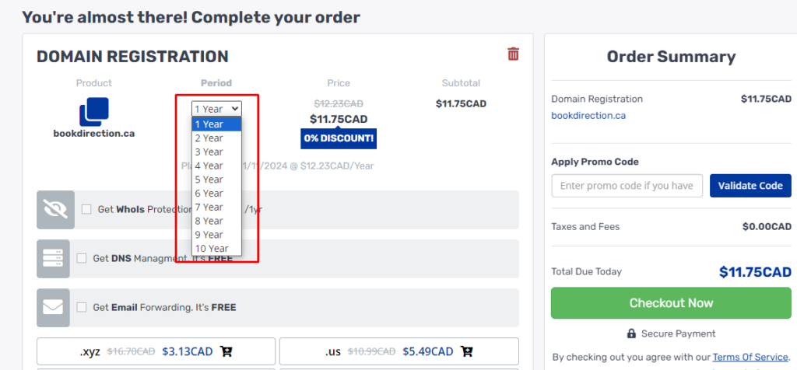Screen dimensions: 797x370
Task: Click the Secure Payment padlock icon
Action: (631, 333)
